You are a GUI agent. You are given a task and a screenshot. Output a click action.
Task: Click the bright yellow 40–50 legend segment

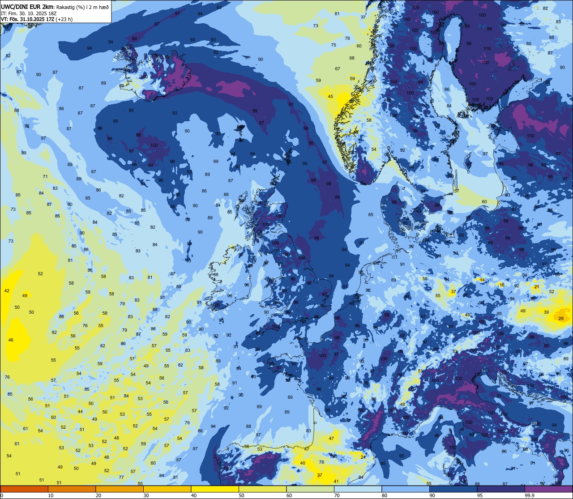pyautogui.click(x=215, y=489)
